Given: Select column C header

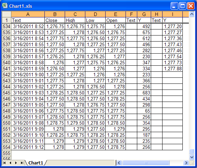Looking at the screenshot, I should (75, 14).
